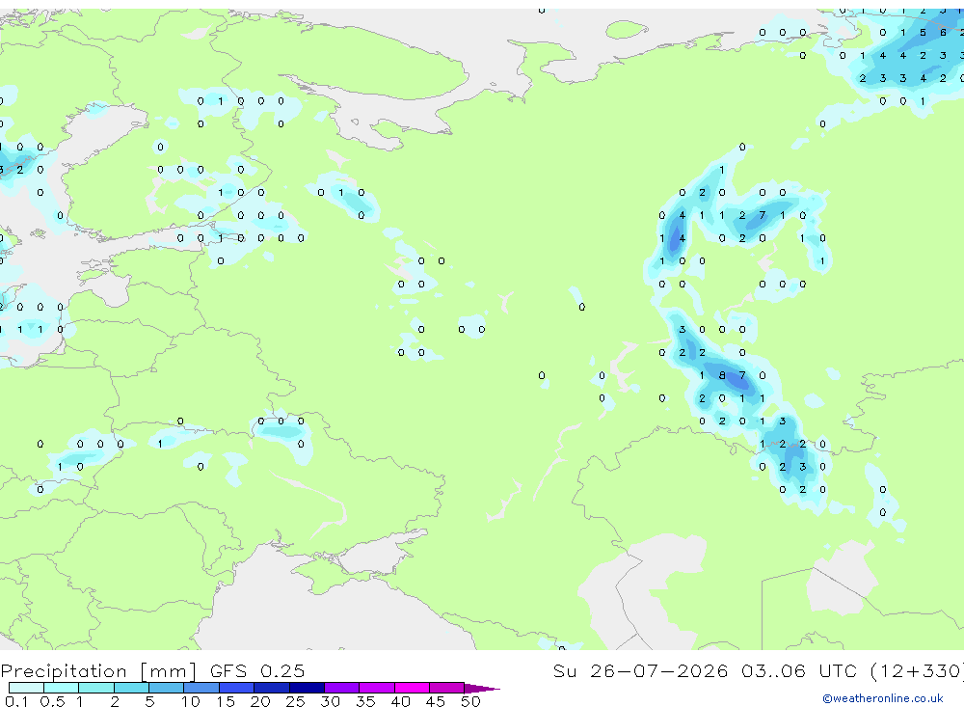Click the 0.1–0.5 mm legend color swatch

point(26,688)
